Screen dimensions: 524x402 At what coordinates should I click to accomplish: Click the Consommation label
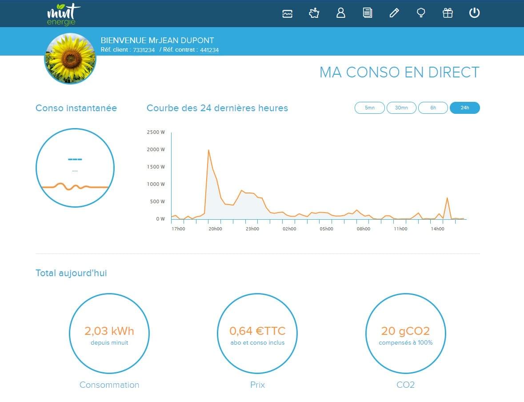click(x=109, y=385)
